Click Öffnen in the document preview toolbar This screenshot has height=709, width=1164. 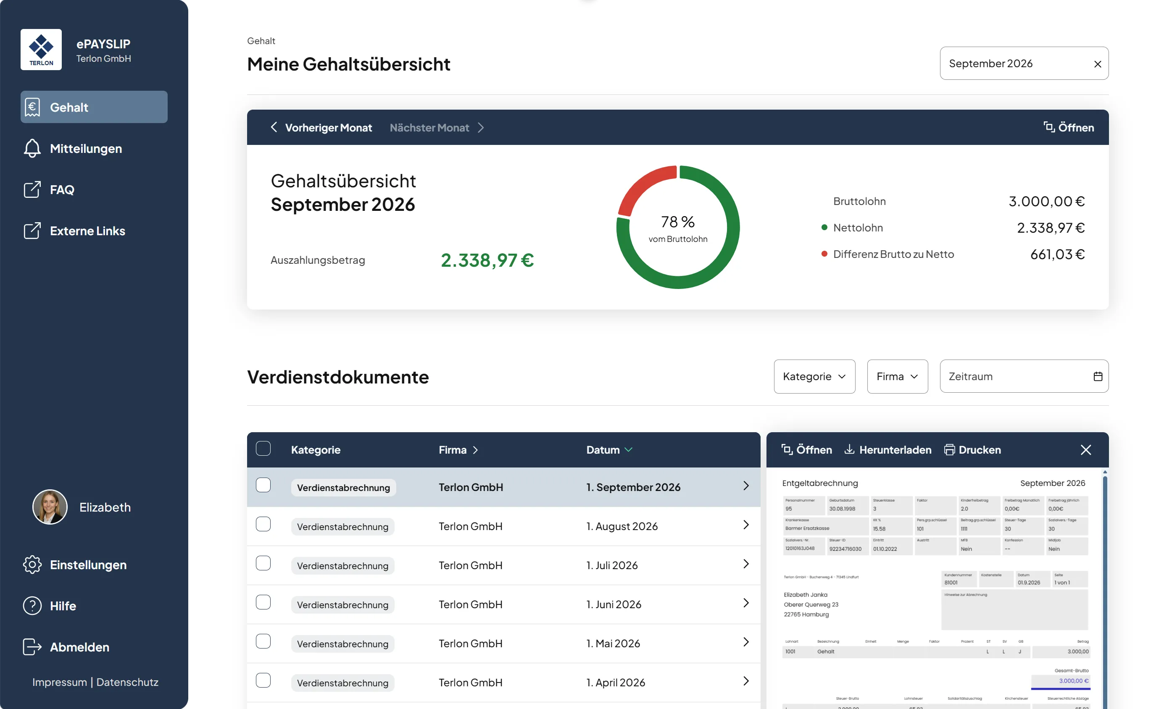(x=807, y=449)
